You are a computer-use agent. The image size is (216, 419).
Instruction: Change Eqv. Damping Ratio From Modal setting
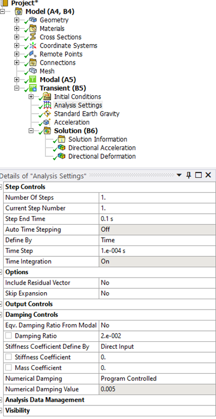pyautogui.click(x=157, y=325)
